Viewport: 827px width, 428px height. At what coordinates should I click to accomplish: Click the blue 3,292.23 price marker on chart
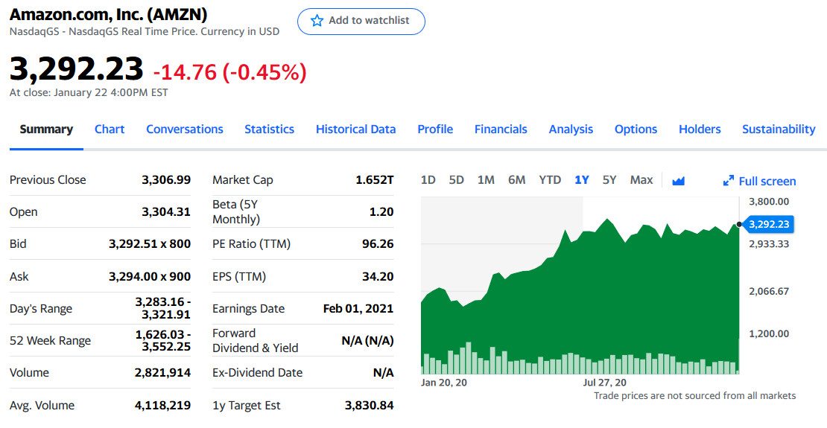pos(767,224)
